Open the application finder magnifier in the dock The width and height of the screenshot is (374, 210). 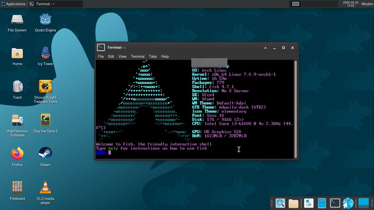pyautogui.click(x=280, y=203)
